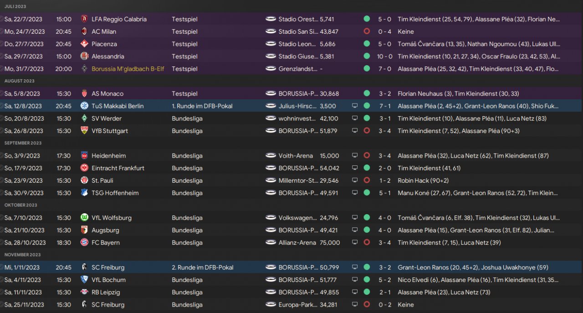583x313 pixels.
Task: Click the AS Monaco club crest
Action: [84, 93]
